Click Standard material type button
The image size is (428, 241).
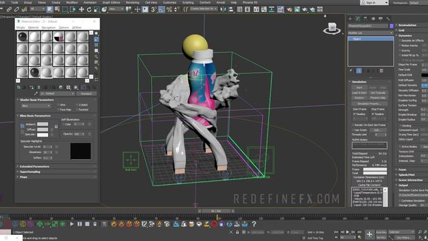(86, 94)
